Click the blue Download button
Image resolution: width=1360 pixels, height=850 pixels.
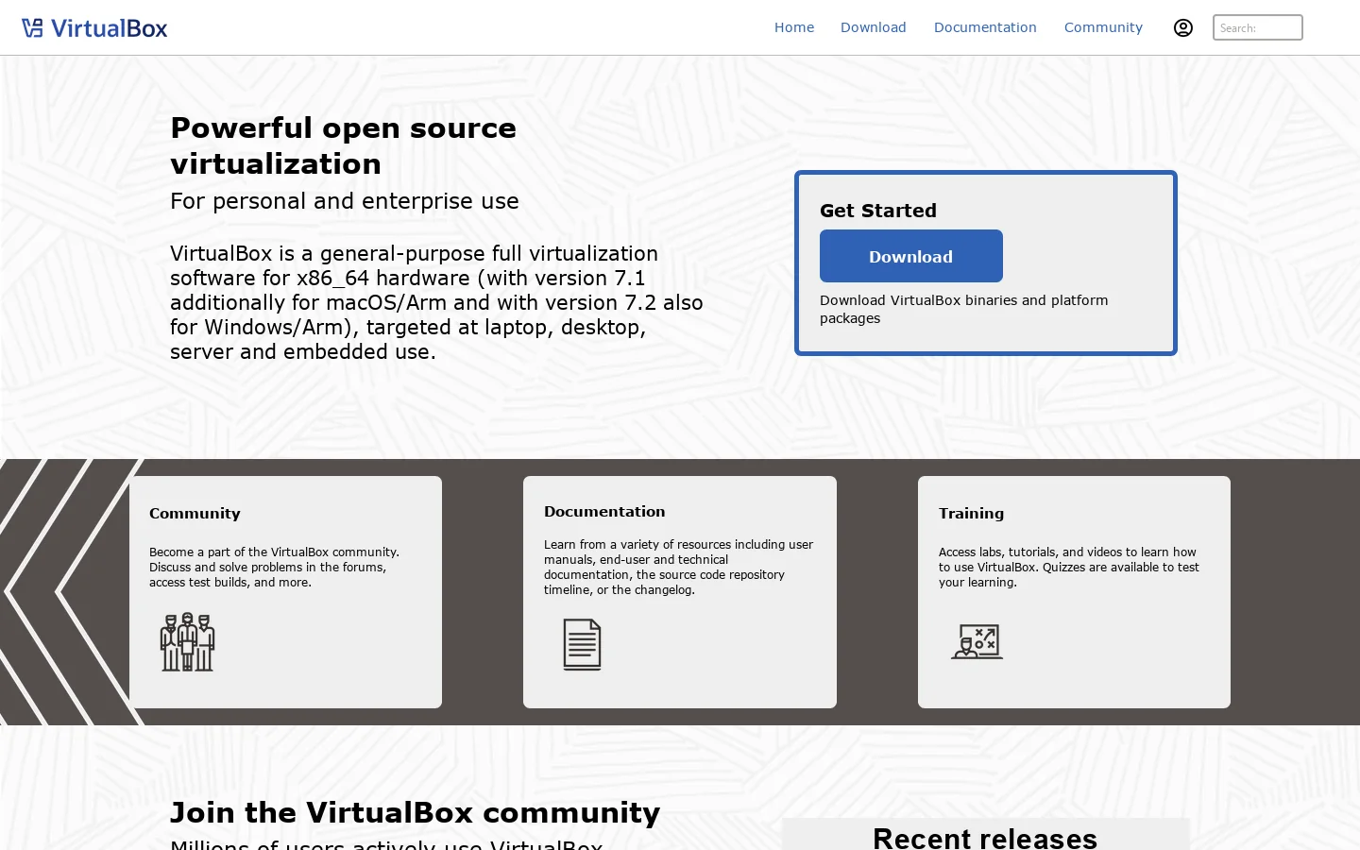[911, 256]
